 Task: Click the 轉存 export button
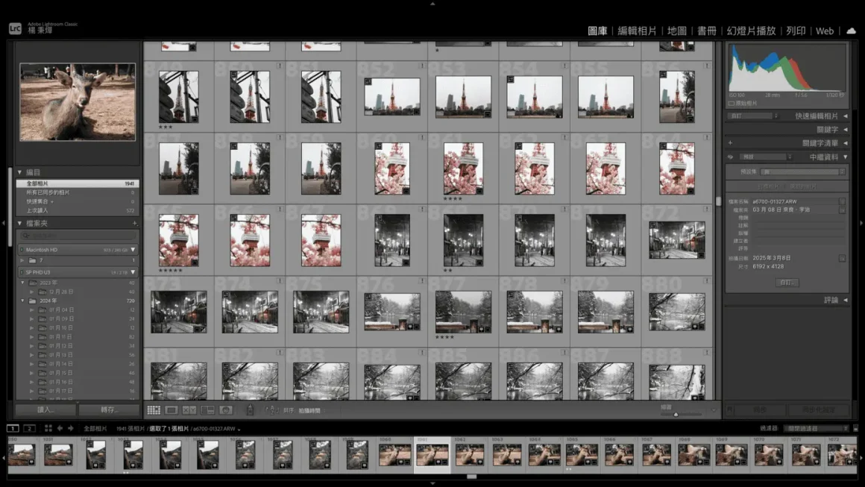[x=108, y=409]
